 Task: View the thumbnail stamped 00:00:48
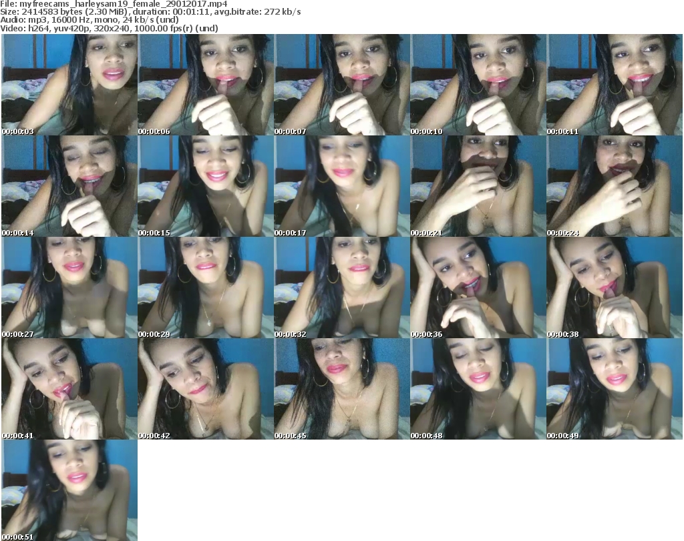(478, 389)
